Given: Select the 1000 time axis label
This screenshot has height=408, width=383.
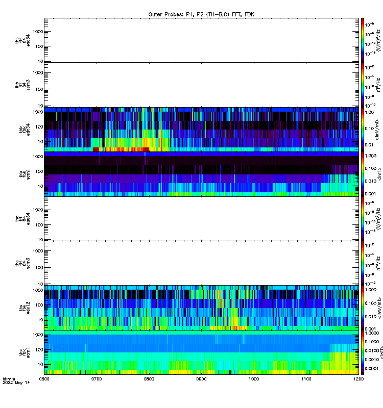Looking at the screenshot, I should (x=254, y=379).
